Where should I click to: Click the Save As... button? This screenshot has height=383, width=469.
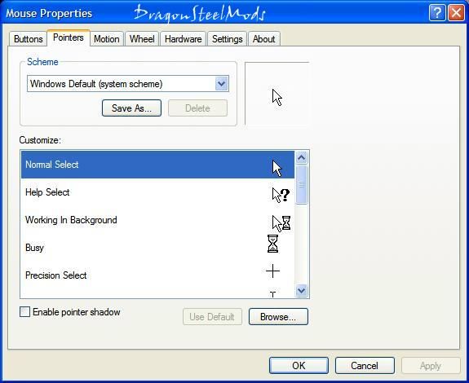pyautogui.click(x=131, y=108)
